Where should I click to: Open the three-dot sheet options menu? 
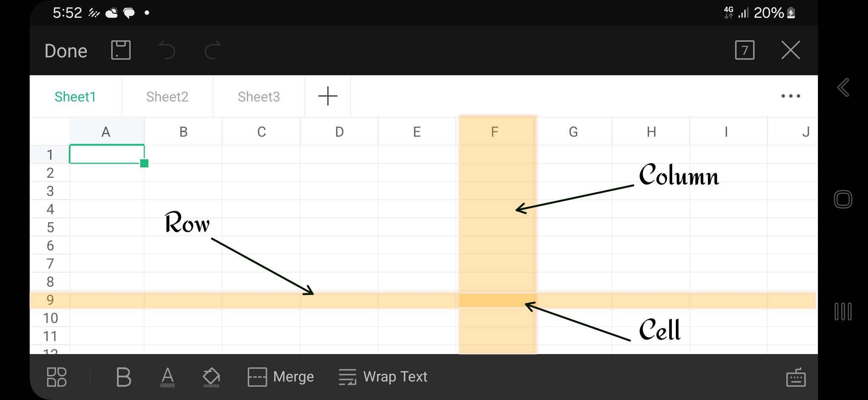pyautogui.click(x=790, y=96)
